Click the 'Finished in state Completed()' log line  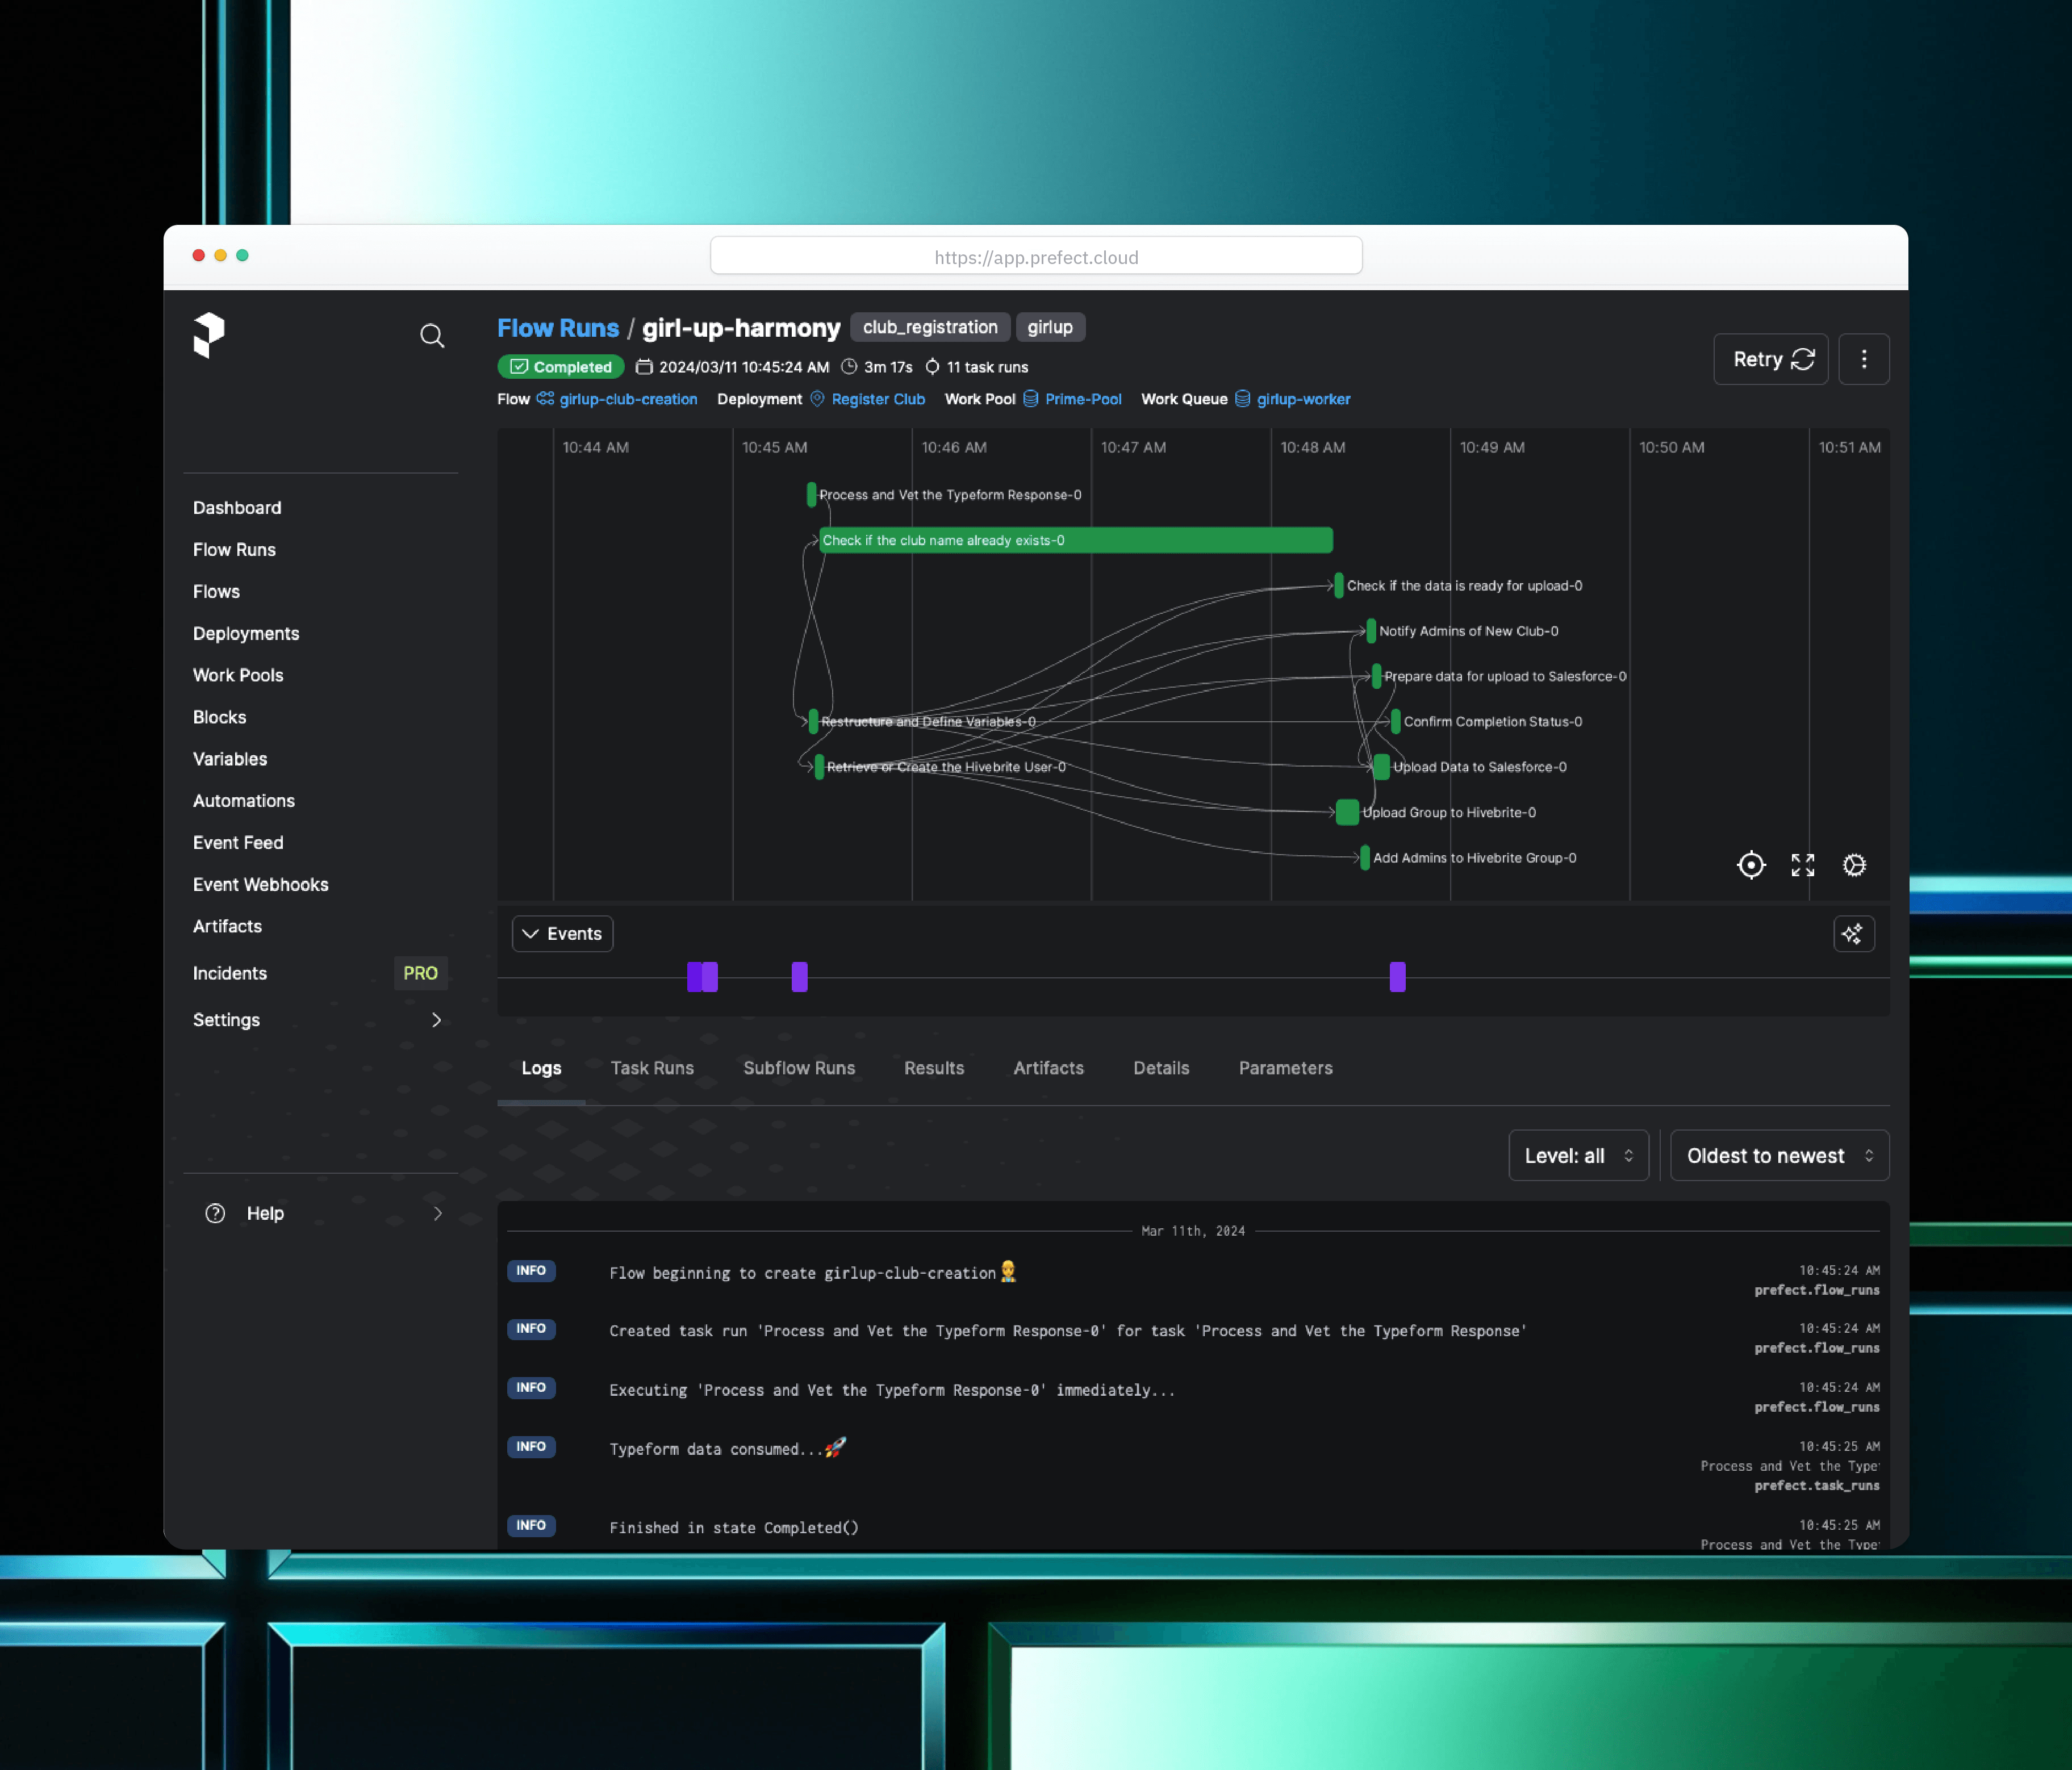point(734,1527)
